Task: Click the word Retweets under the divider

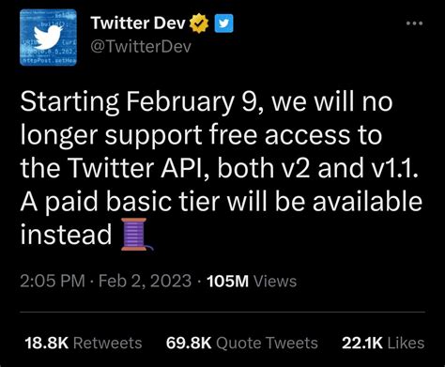Action: click(107, 343)
